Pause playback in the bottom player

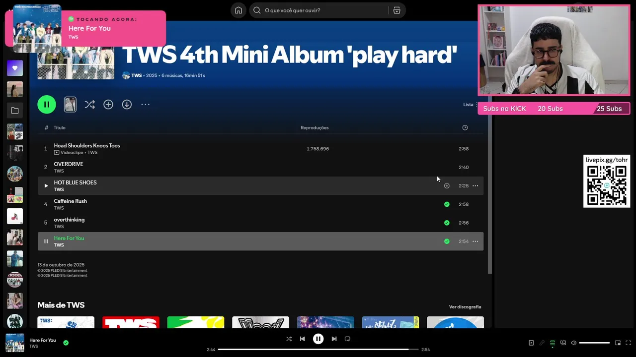pyautogui.click(x=318, y=339)
